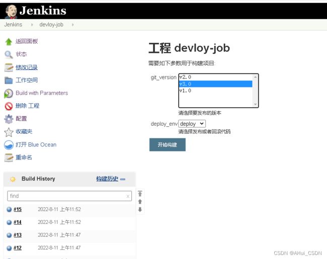Click the Blue Ocean circle icon

(x=9, y=145)
